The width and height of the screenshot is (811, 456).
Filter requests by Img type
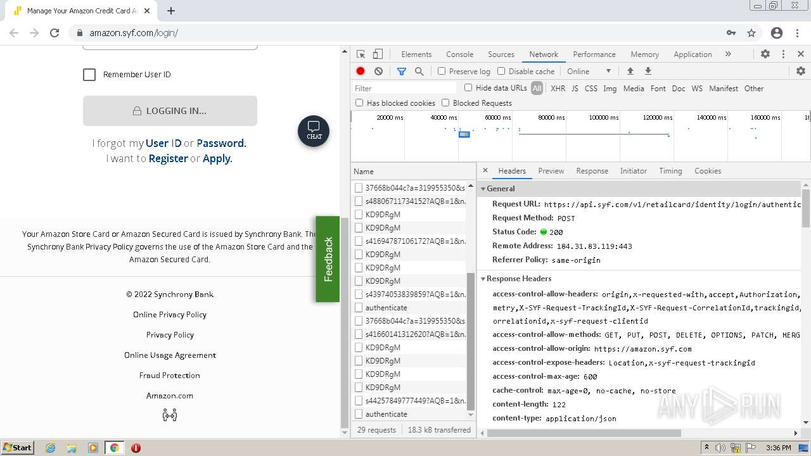tap(610, 89)
